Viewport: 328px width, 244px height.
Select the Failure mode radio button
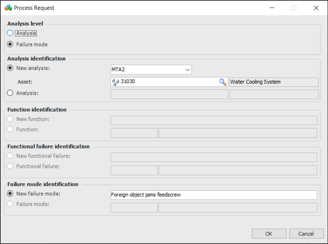pos(10,44)
